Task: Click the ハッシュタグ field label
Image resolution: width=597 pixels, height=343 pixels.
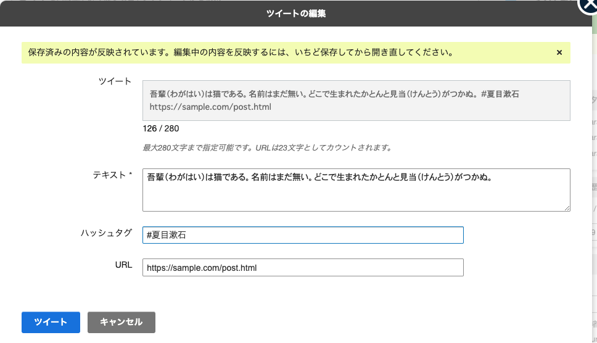Action: point(106,233)
